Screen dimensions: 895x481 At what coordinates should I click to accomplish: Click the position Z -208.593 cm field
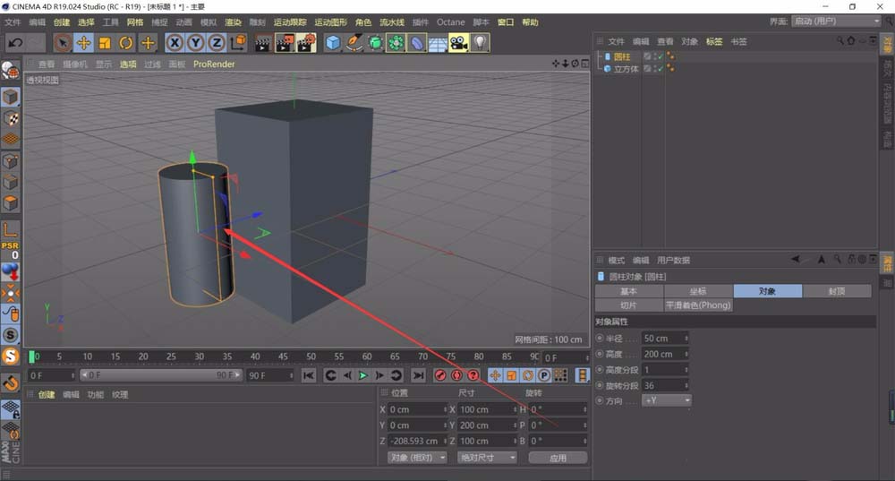click(x=417, y=441)
